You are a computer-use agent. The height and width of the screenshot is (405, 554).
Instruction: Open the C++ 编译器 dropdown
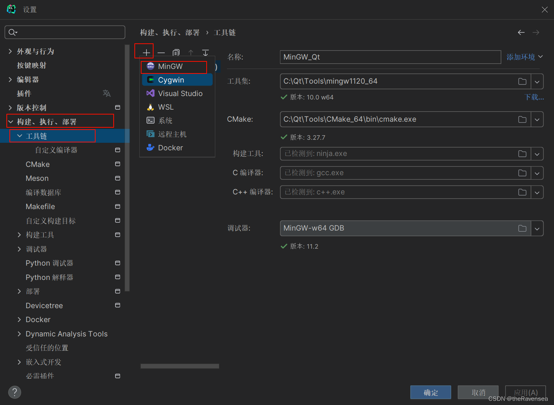[537, 192]
